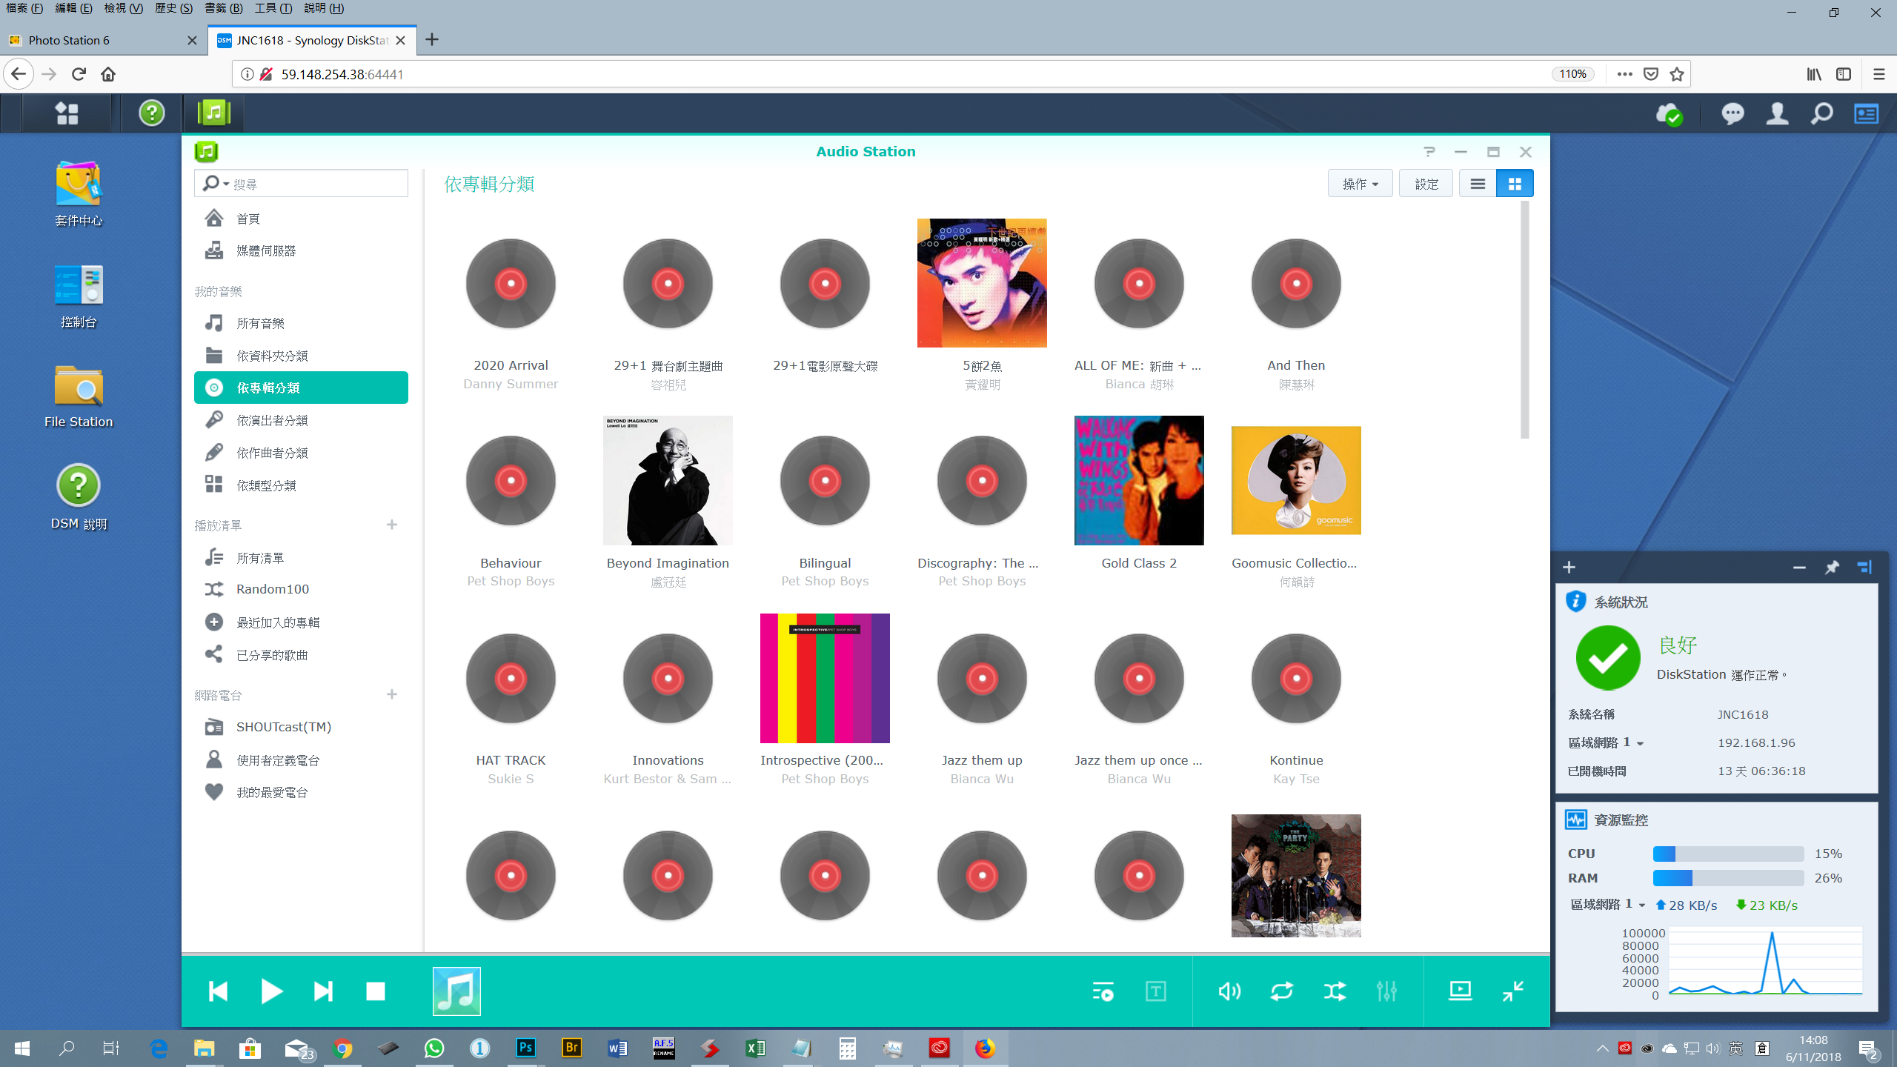Select 所有音樂 all music
The height and width of the screenshot is (1067, 1897).
click(301, 323)
